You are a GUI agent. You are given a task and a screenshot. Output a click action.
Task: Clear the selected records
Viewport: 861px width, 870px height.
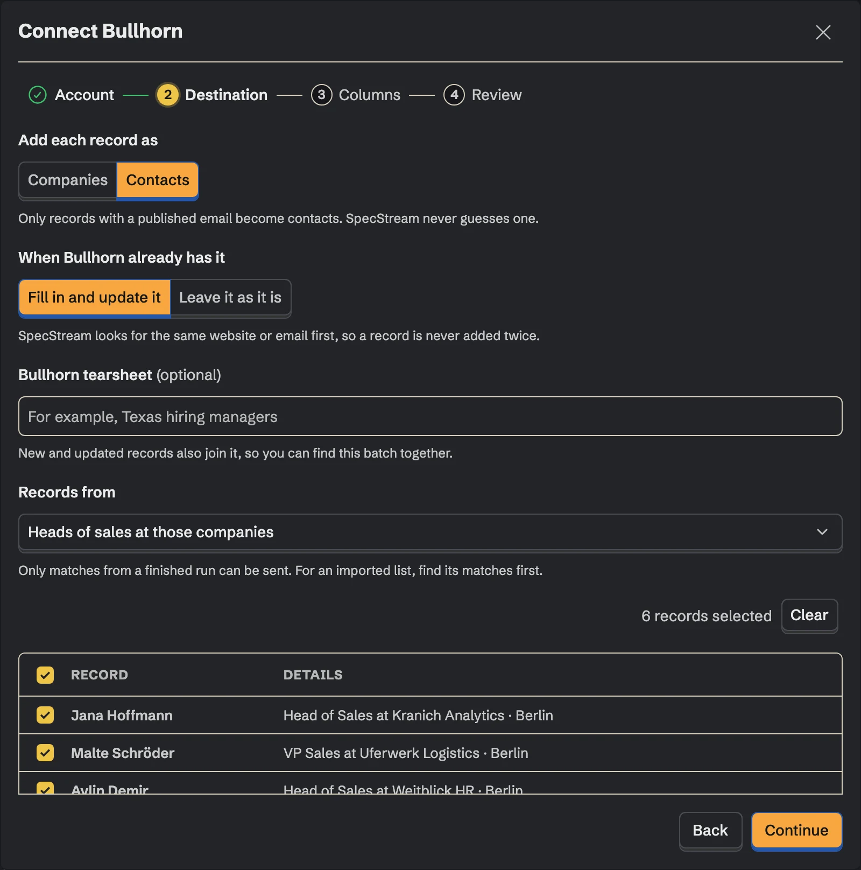click(809, 615)
